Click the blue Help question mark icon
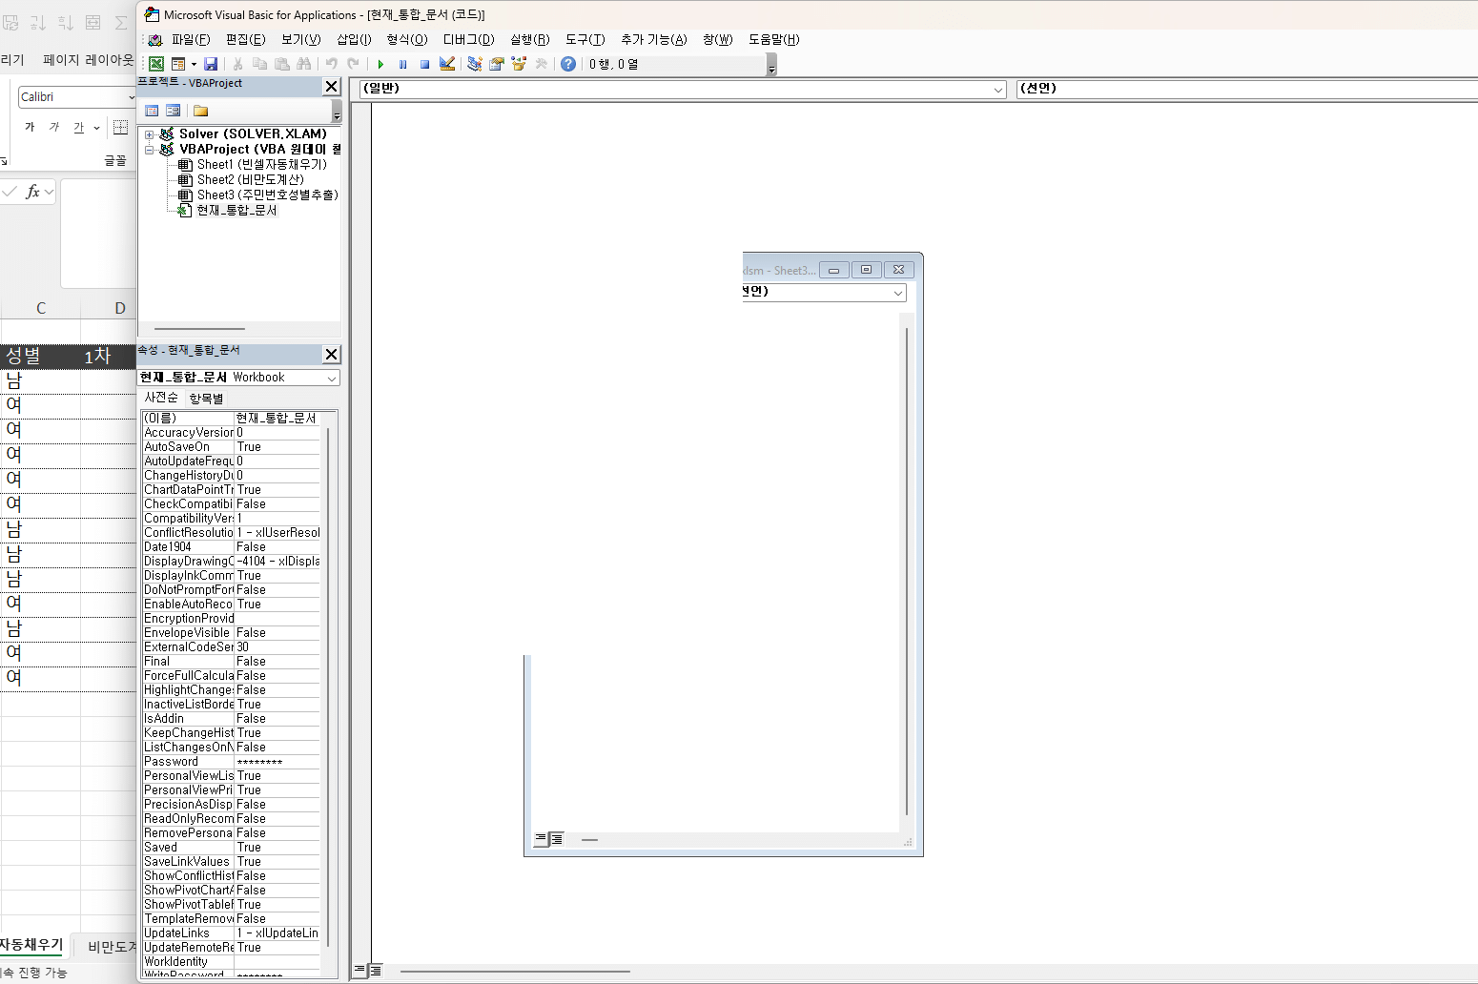 click(x=568, y=64)
